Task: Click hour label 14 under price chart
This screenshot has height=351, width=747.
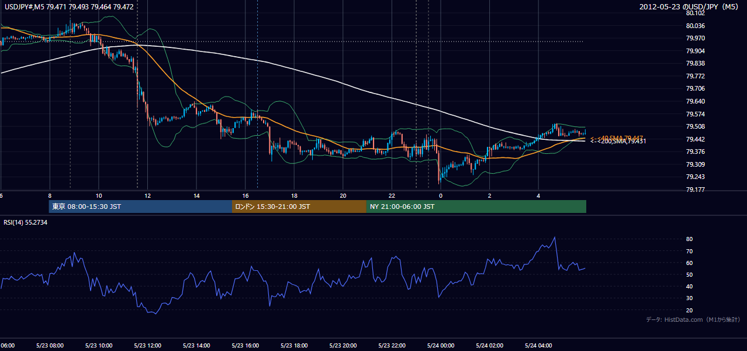Action: pos(196,196)
